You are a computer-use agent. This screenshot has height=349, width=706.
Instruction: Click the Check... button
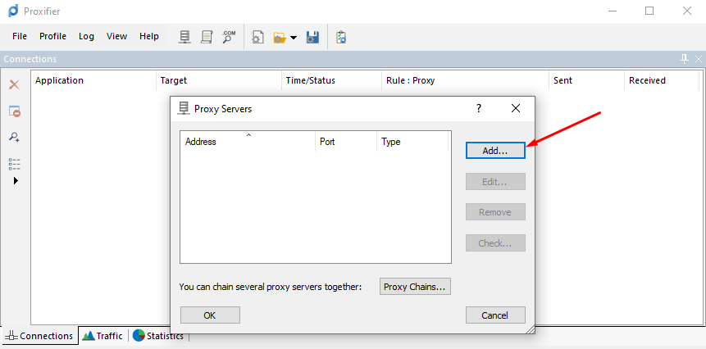(495, 243)
